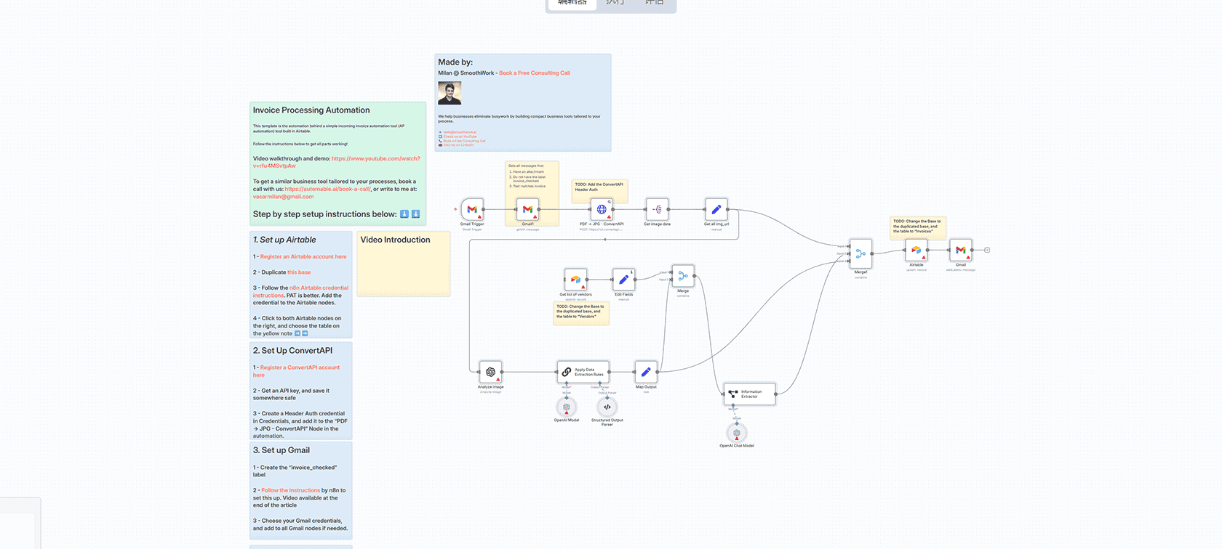1222x549 pixels.
Task: Select the Get list of vendors Airtable node
Action: tap(575, 280)
